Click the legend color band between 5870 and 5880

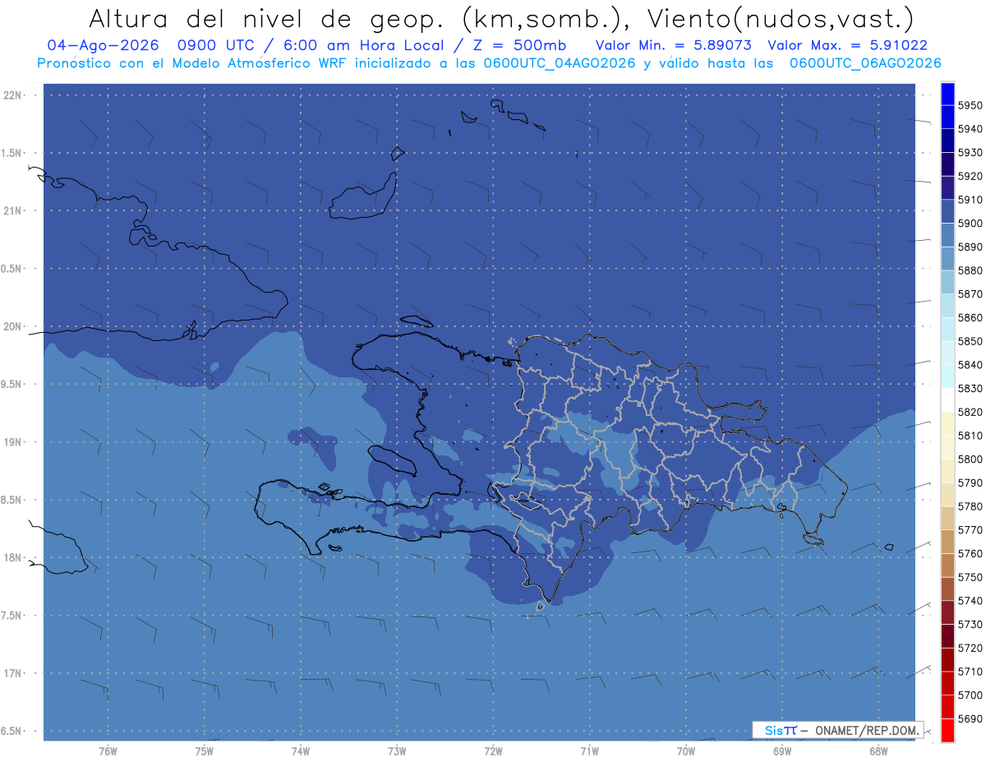[x=947, y=282]
